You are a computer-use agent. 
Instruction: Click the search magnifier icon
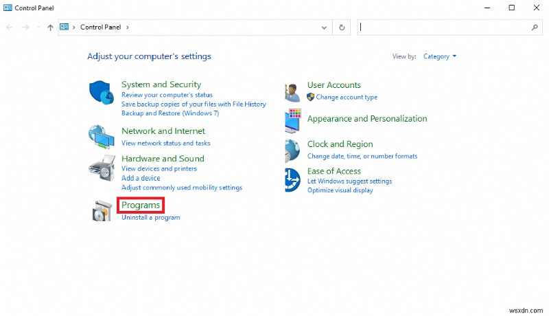tap(535, 27)
